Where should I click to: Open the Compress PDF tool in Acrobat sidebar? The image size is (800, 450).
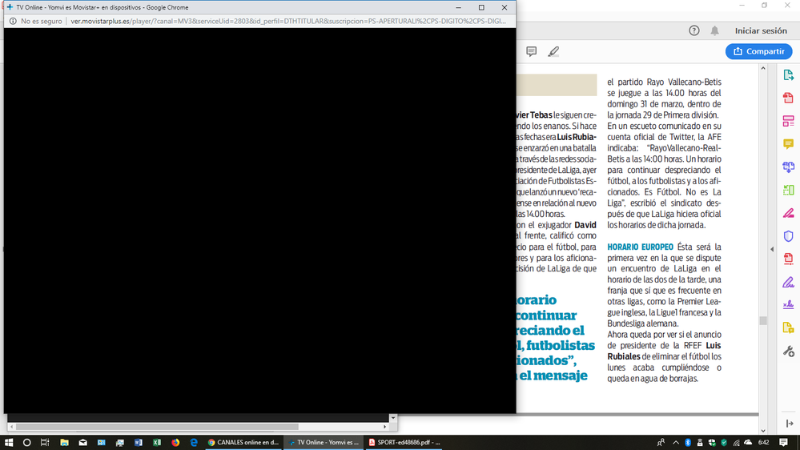click(788, 259)
